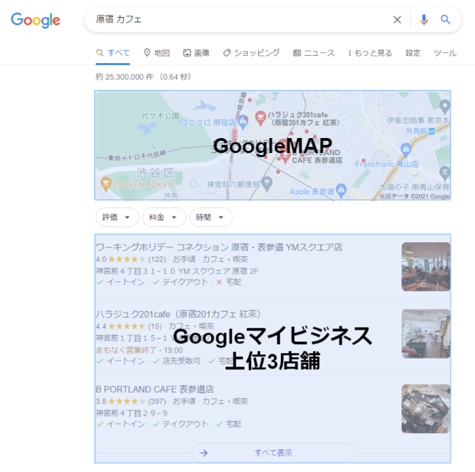Click the 地図データ ©2021 Google attribution

(414, 196)
